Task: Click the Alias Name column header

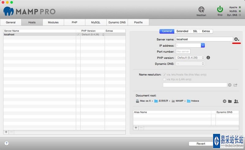Action: point(172,112)
